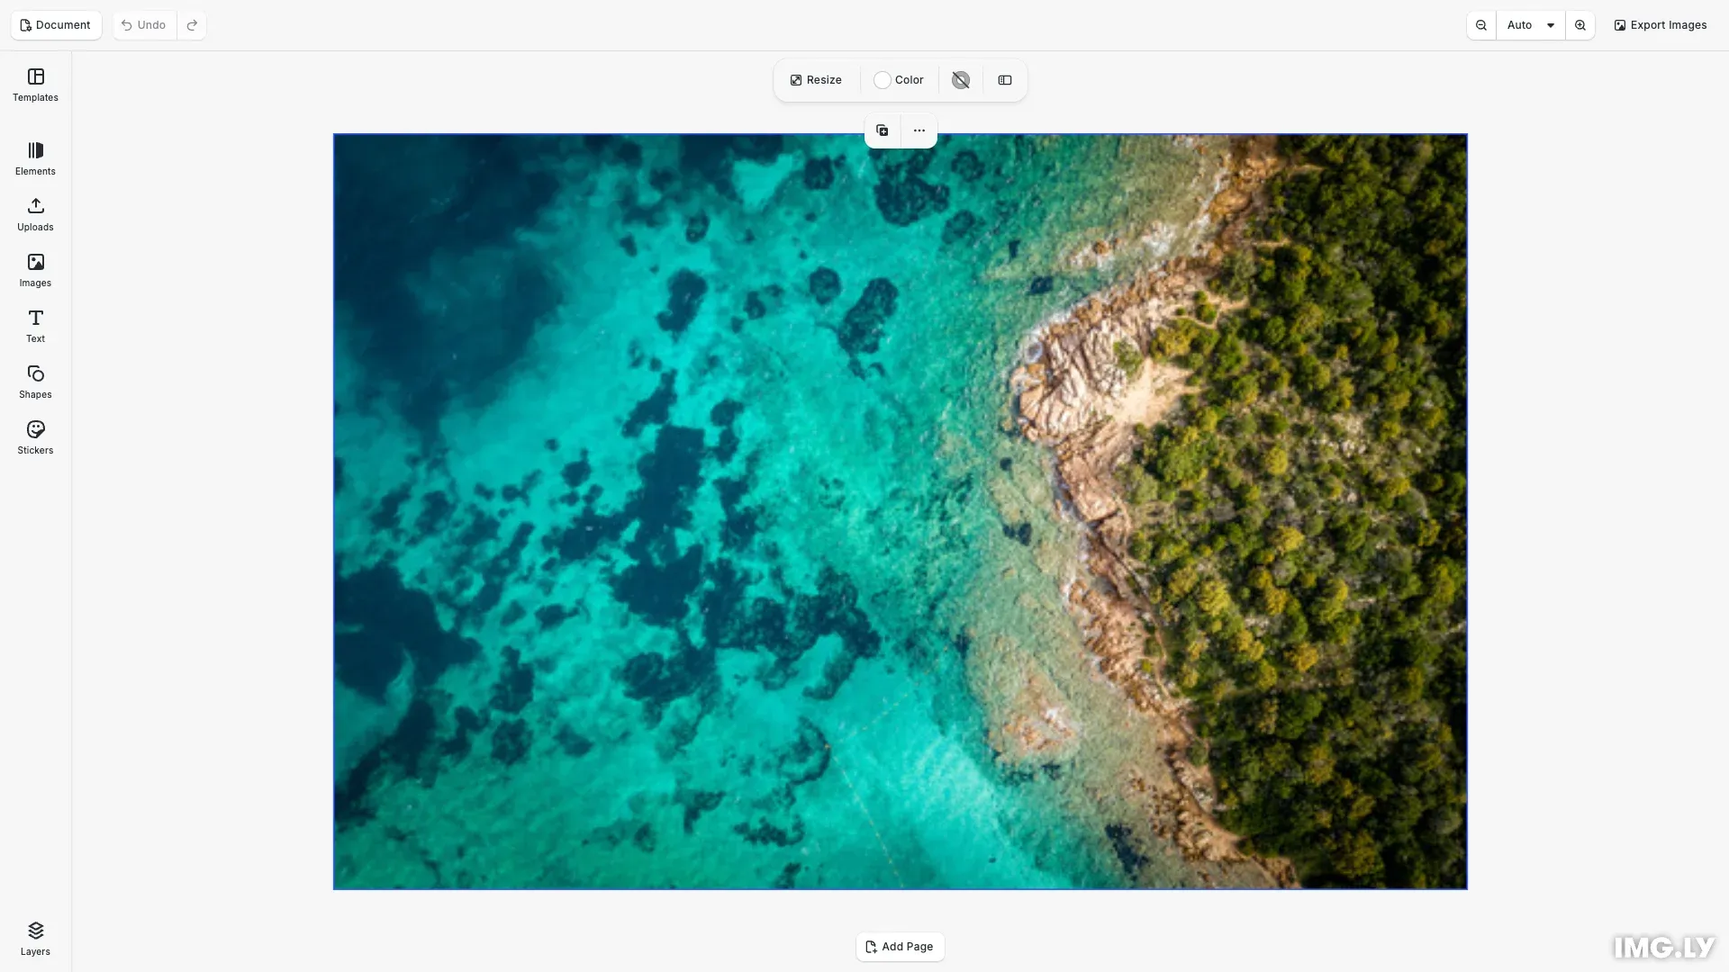This screenshot has width=1729, height=972.
Task: Toggle the crossed-out circle icon in toolbar
Action: (961, 80)
